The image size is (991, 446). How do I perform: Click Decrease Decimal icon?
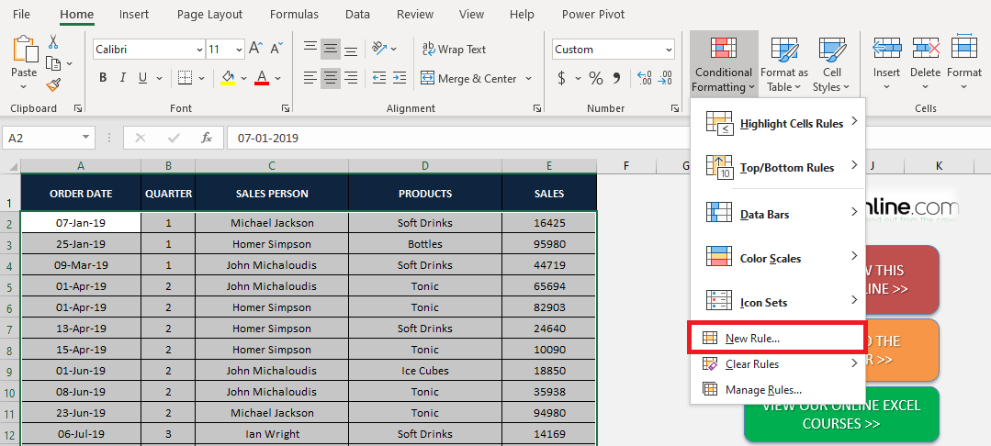click(x=665, y=78)
